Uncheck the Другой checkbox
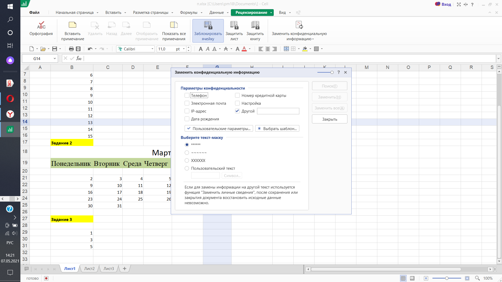 point(237,111)
